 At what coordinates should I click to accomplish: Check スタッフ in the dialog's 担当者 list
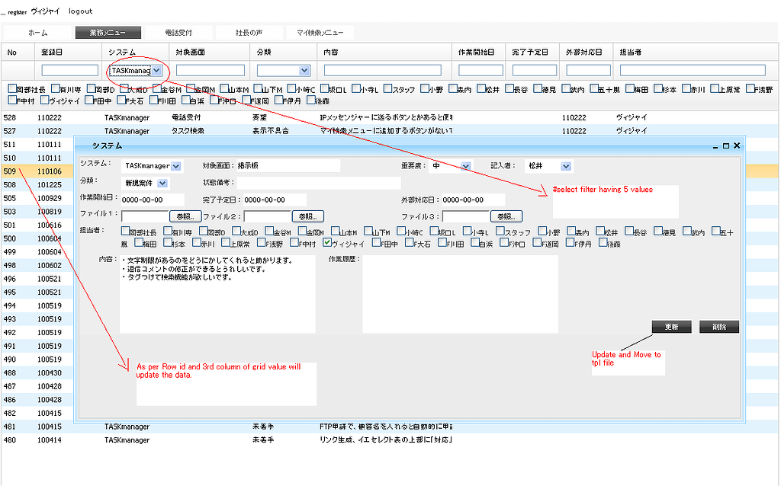(500, 231)
